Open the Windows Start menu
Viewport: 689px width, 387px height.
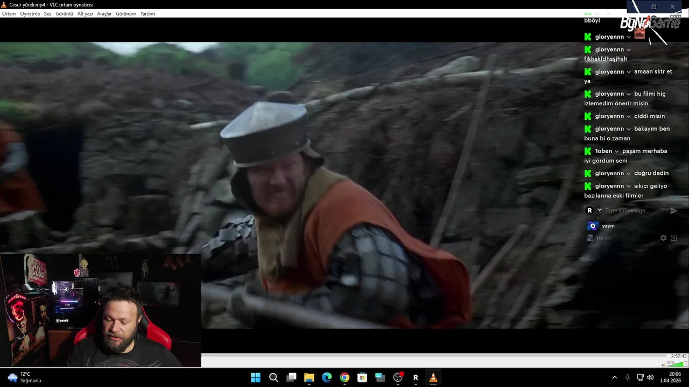point(255,377)
